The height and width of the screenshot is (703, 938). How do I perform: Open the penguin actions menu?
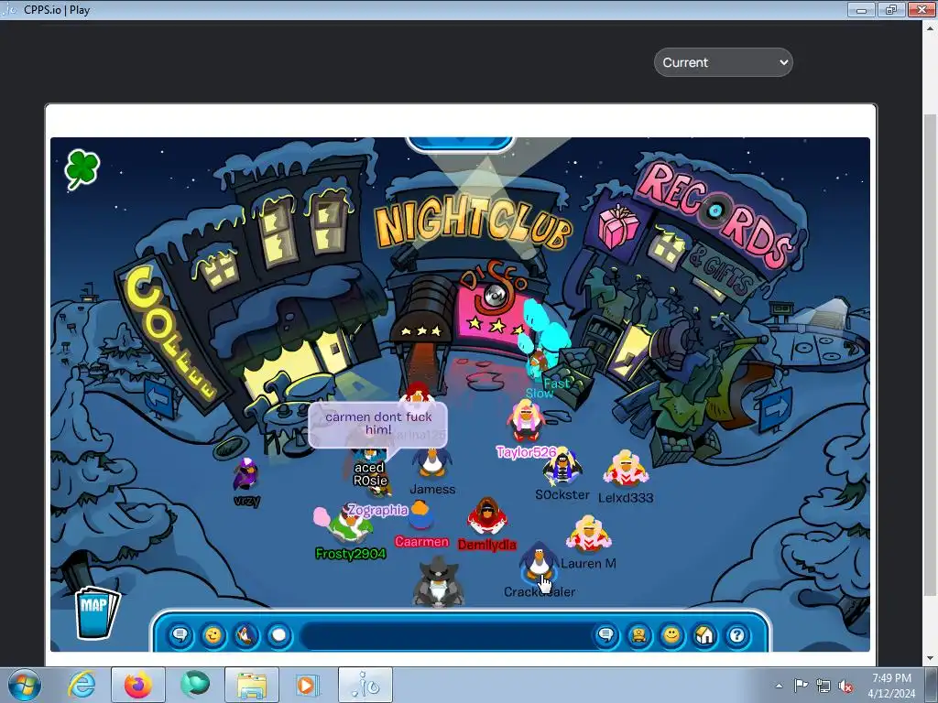tap(245, 635)
